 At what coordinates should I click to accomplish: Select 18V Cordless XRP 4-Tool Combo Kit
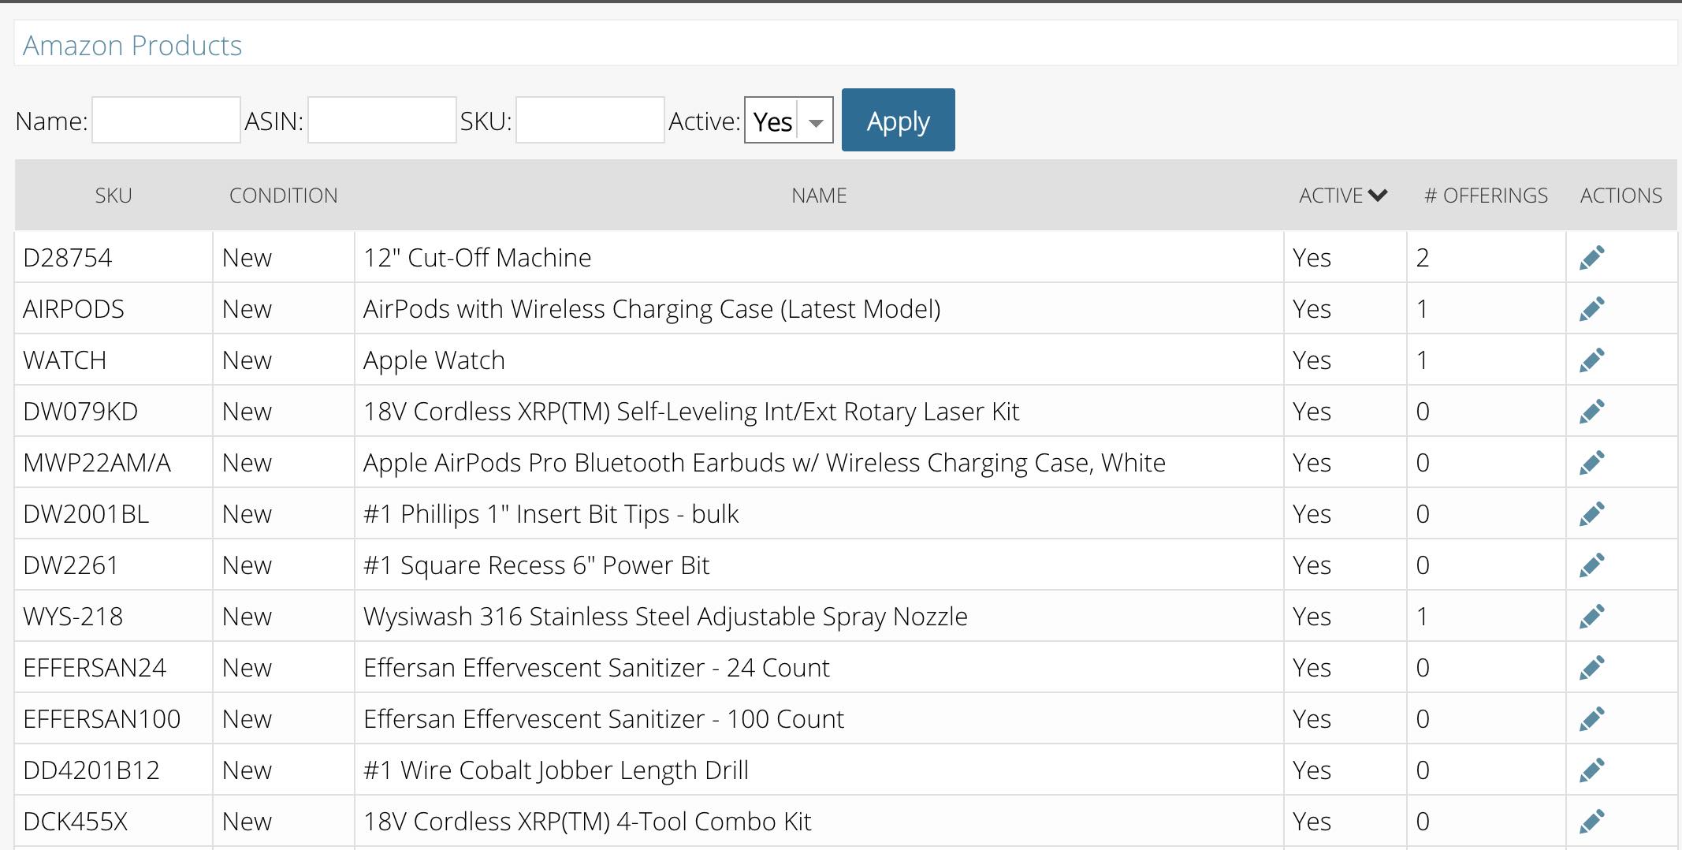(587, 822)
